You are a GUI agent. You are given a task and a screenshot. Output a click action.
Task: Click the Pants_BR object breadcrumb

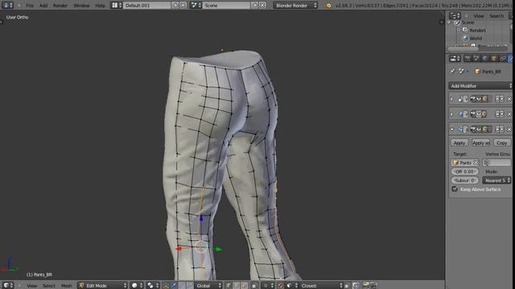pos(488,71)
